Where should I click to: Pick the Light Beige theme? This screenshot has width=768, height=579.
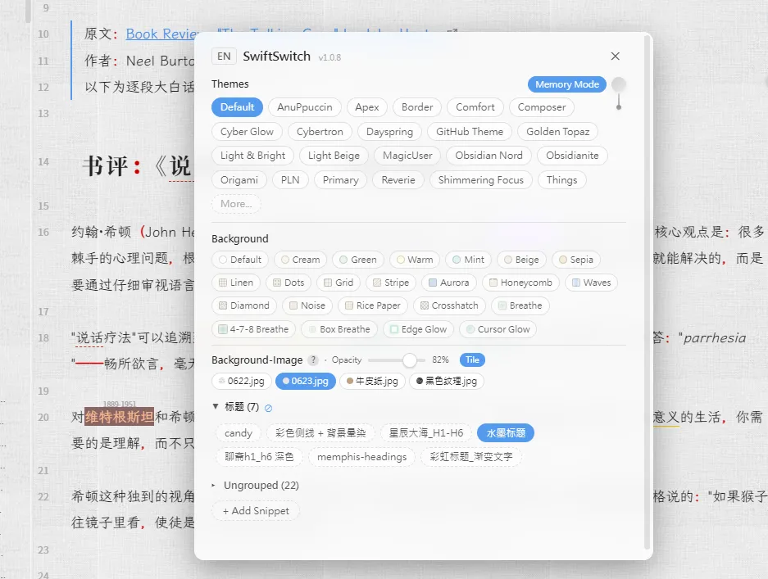(334, 156)
